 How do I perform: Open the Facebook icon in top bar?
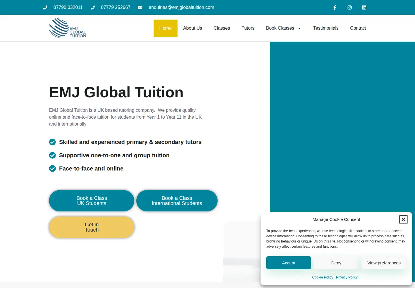coord(335,7)
